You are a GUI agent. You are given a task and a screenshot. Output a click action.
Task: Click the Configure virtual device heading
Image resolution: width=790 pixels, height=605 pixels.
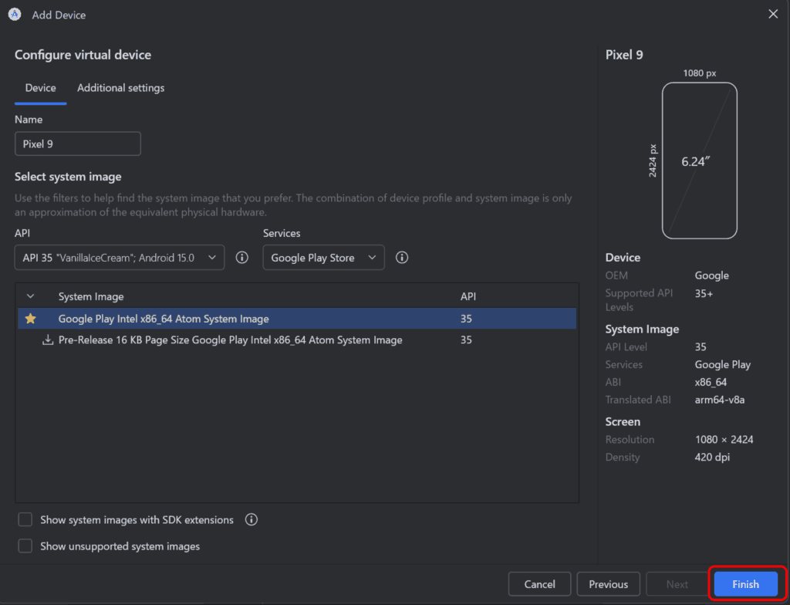(83, 55)
